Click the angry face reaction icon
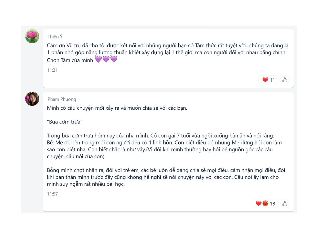The image size is (318, 239). (265, 203)
